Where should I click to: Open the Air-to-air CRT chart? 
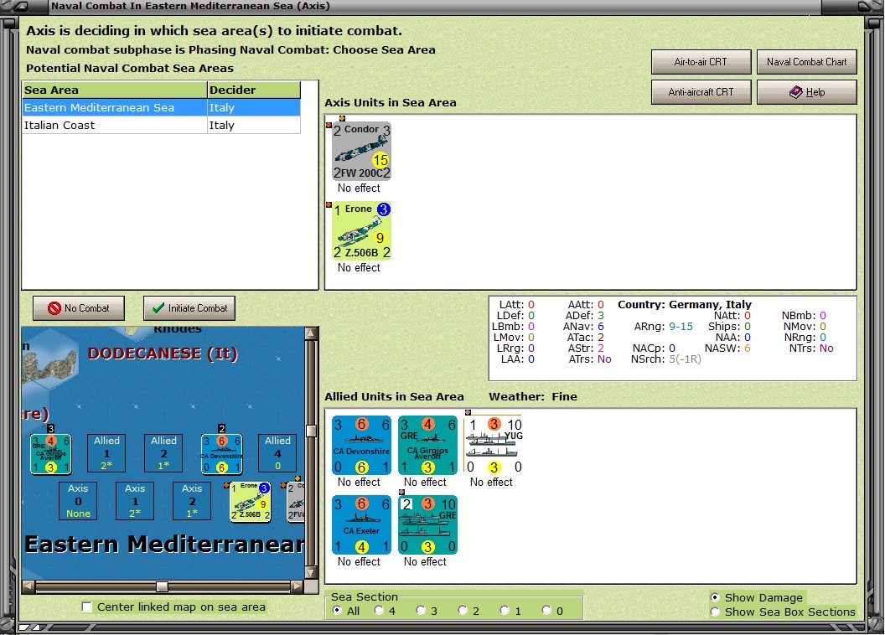pos(701,62)
